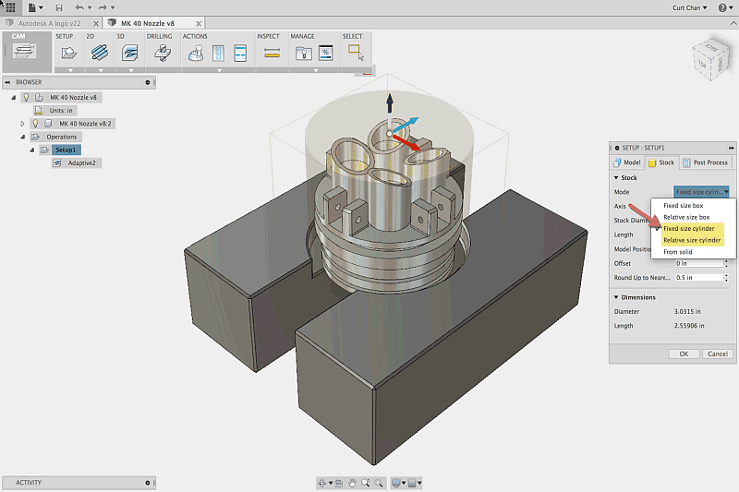Viewport: 739px width, 492px height.
Task: Open the Tool Library icon under Manage
Action: tap(304, 54)
